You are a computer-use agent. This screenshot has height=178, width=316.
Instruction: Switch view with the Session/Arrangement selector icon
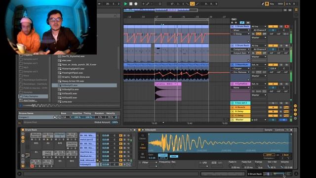coord(296,10)
